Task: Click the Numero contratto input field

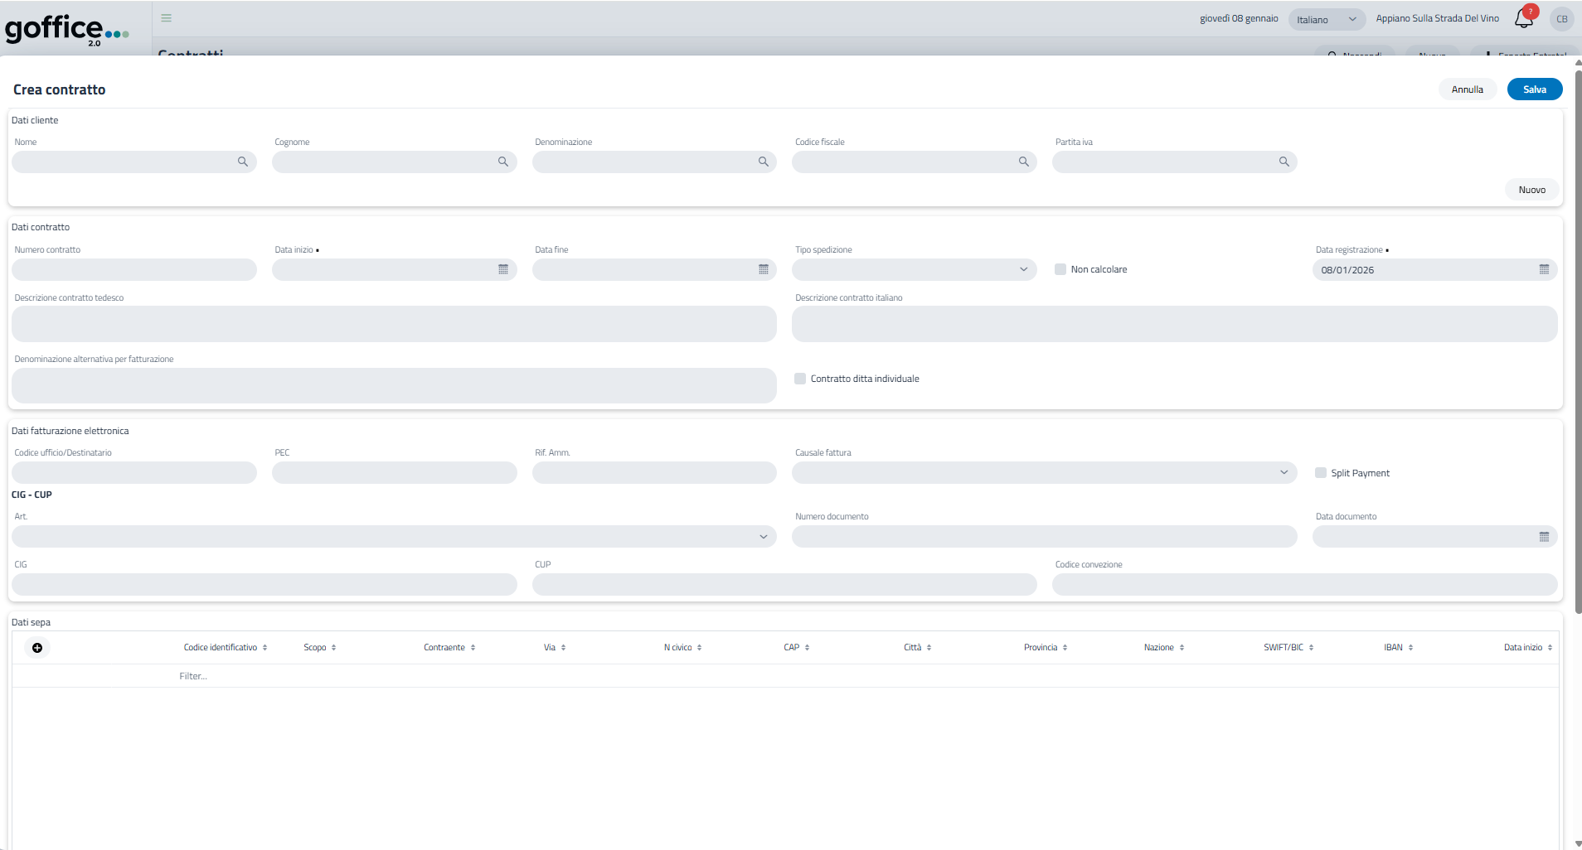Action: 134,270
